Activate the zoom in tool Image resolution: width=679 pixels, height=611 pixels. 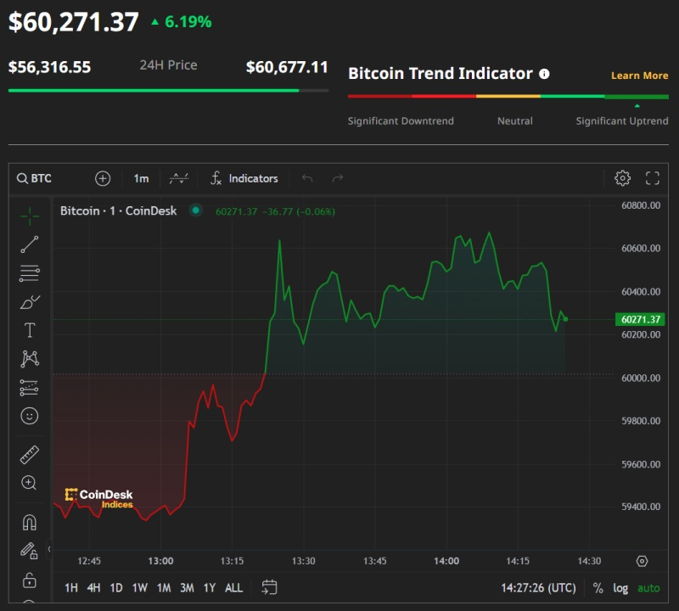30,483
